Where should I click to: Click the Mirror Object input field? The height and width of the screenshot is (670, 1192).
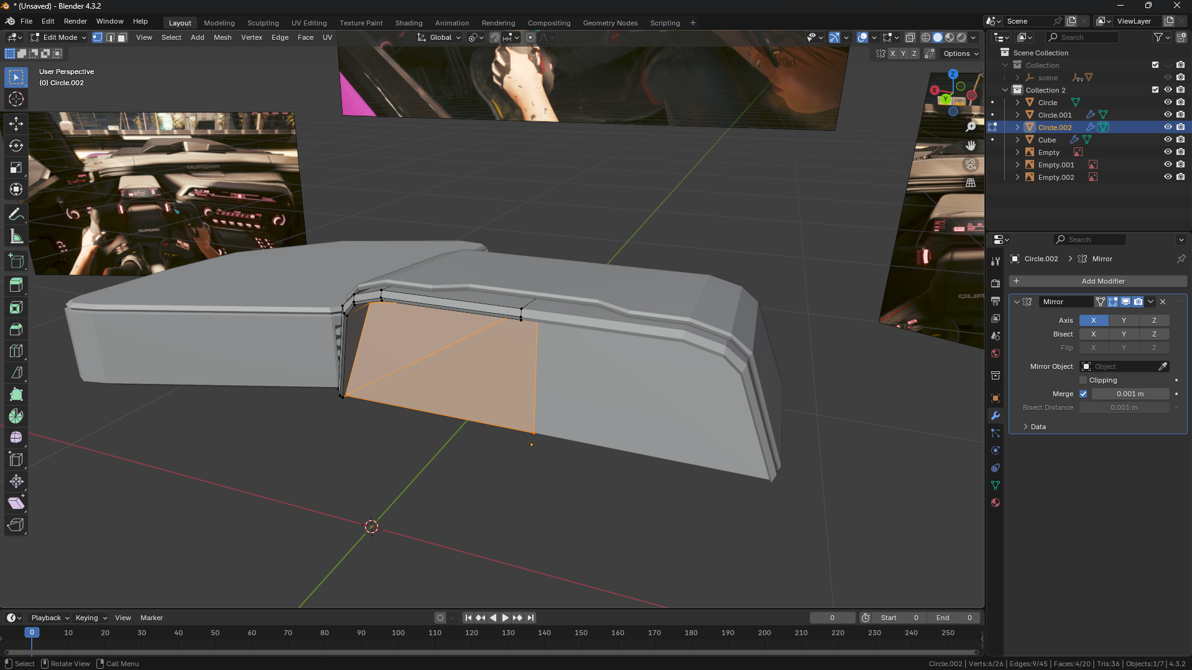click(1124, 366)
